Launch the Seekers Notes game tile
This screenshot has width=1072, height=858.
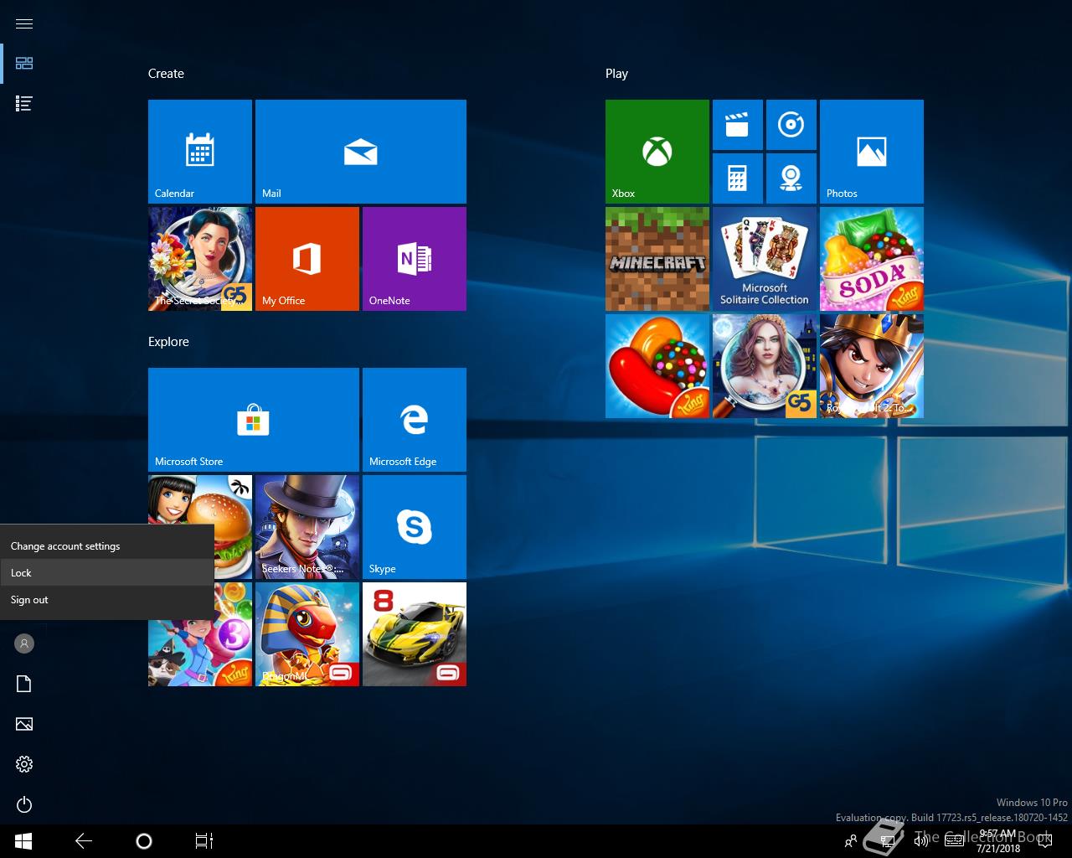pos(307,527)
